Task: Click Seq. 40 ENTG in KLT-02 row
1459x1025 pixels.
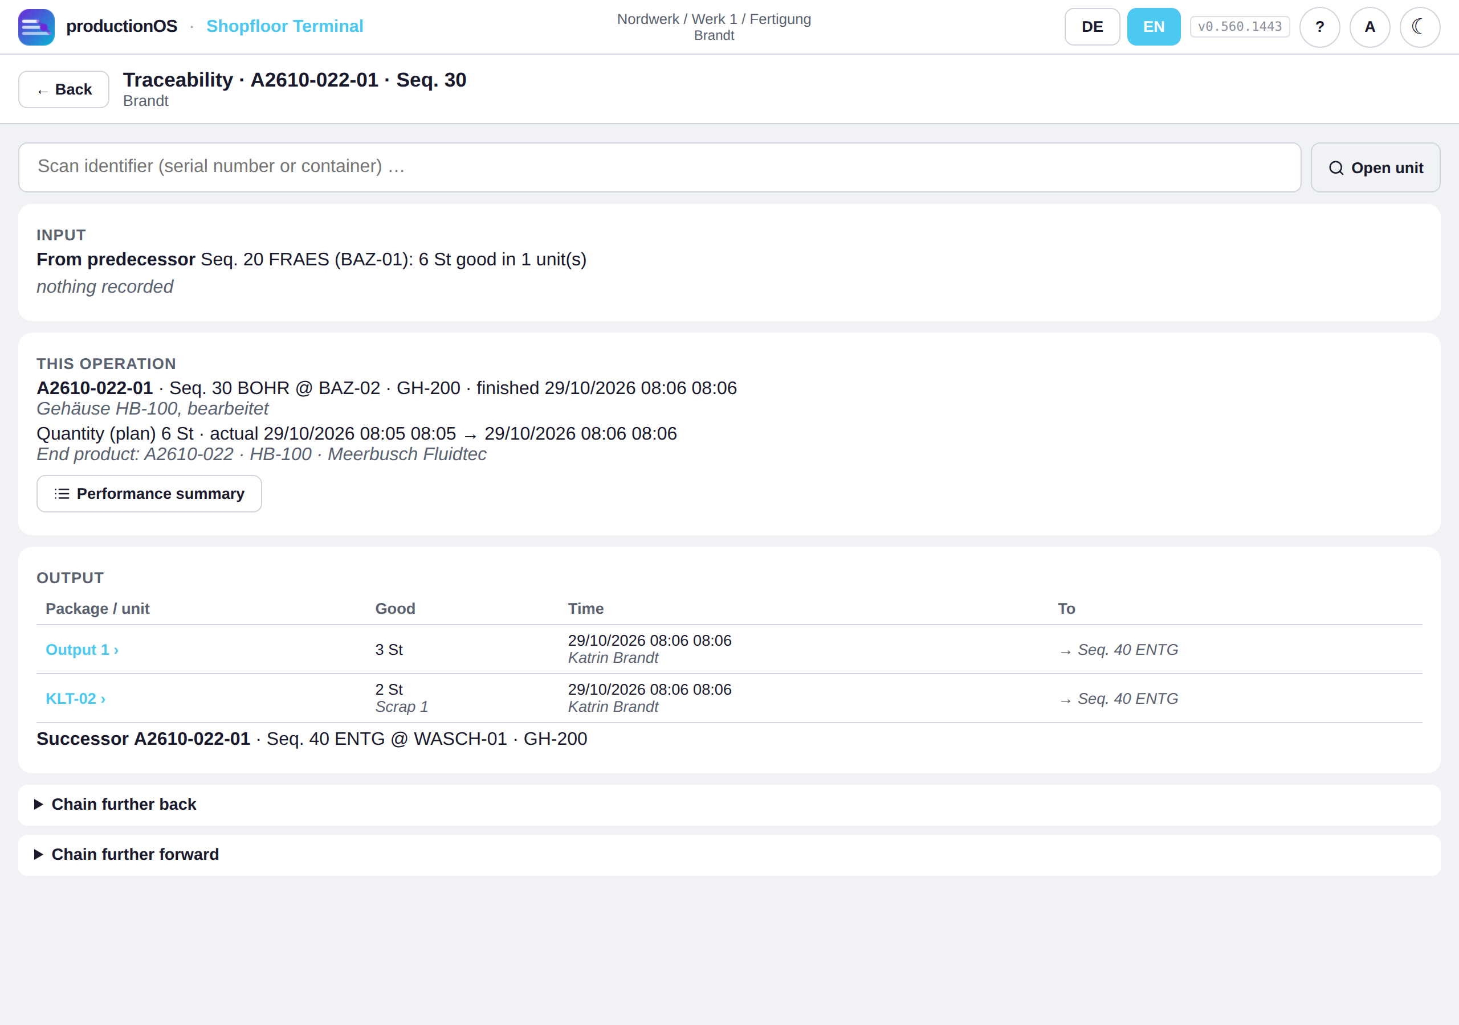Action: click(1119, 699)
